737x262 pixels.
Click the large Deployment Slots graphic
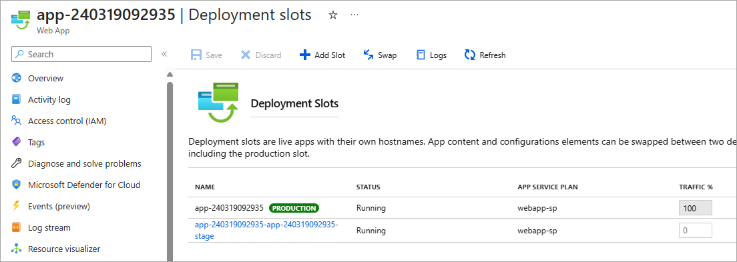218,103
